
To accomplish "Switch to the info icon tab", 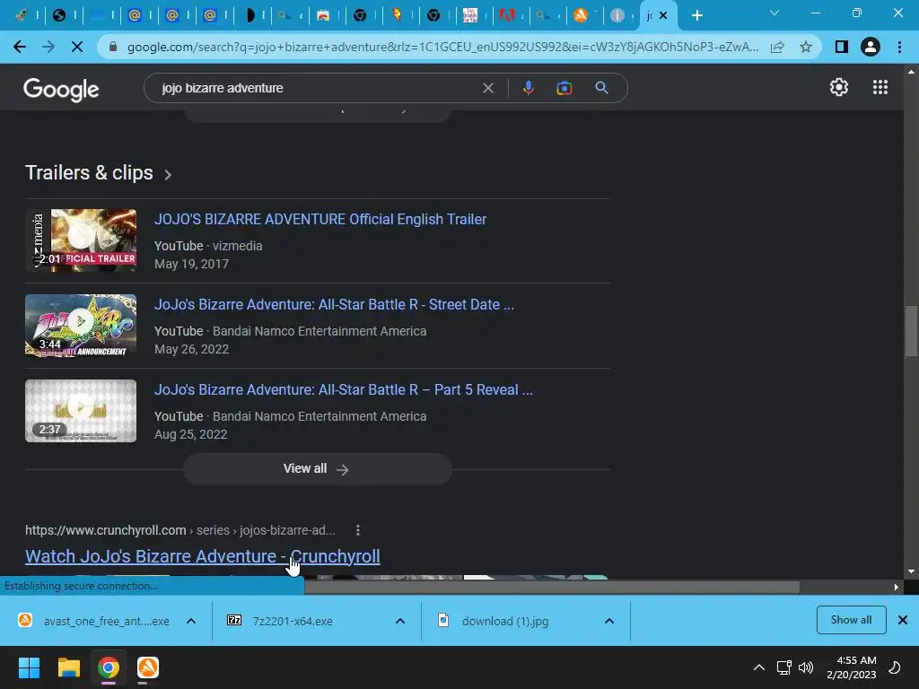I will (617, 15).
